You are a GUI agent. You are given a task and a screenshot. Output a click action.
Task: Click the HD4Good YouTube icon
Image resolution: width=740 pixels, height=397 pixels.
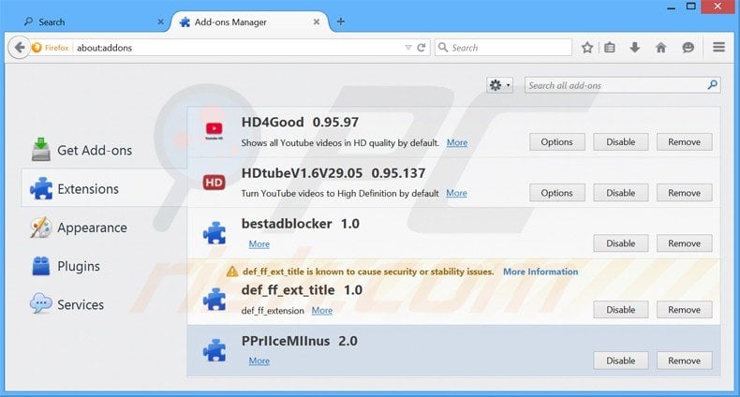214,129
